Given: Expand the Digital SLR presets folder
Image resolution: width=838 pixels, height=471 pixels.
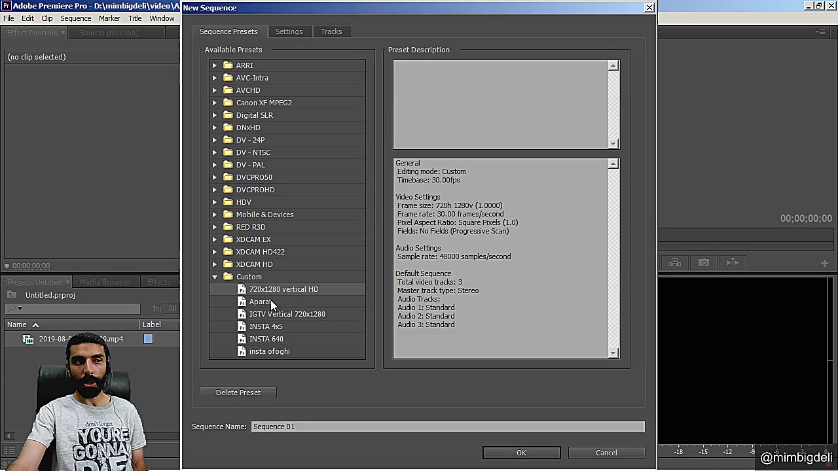Looking at the screenshot, I should pos(214,115).
